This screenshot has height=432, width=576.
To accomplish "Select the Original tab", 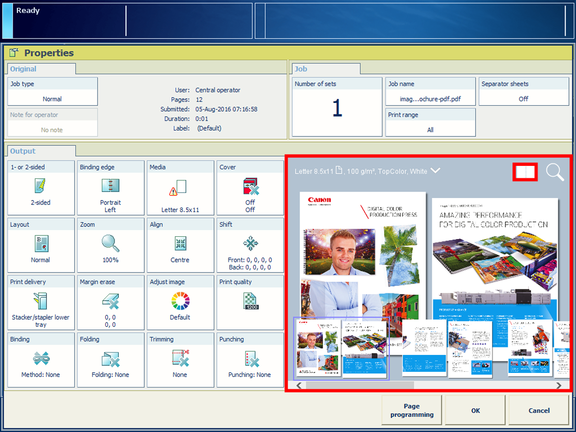I will pos(23,69).
